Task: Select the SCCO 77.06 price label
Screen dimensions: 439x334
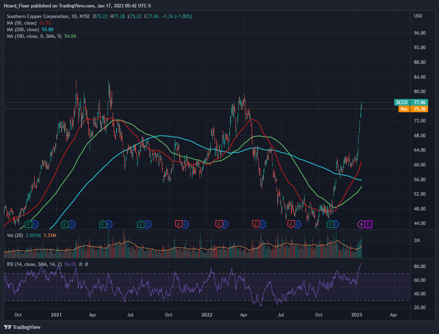Action: click(411, 102)
